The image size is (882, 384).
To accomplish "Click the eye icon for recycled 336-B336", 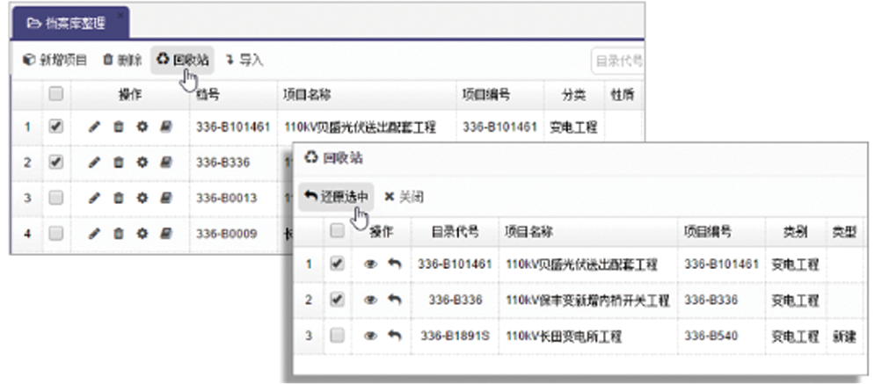I will click(x=371, y=300).
